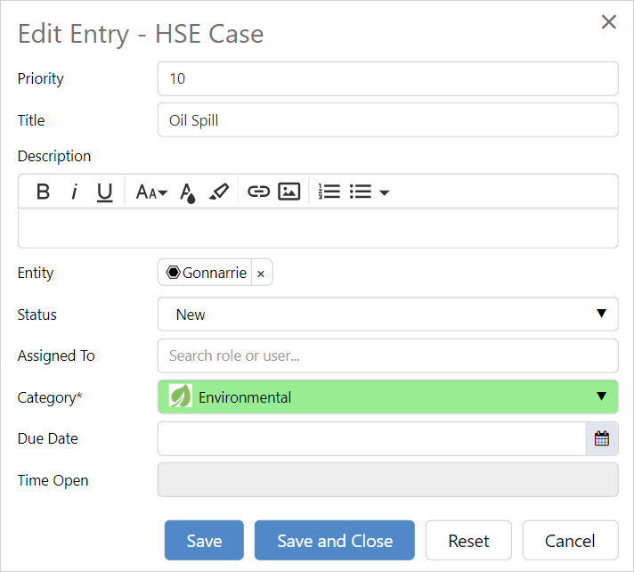Insert a hyperlink into the description

(x=258, y=192)
